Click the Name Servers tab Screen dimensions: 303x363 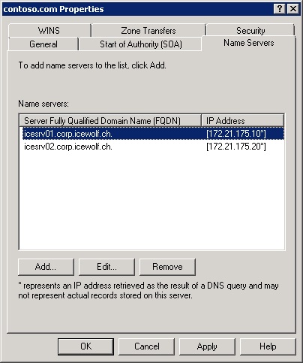click(249, 43)
